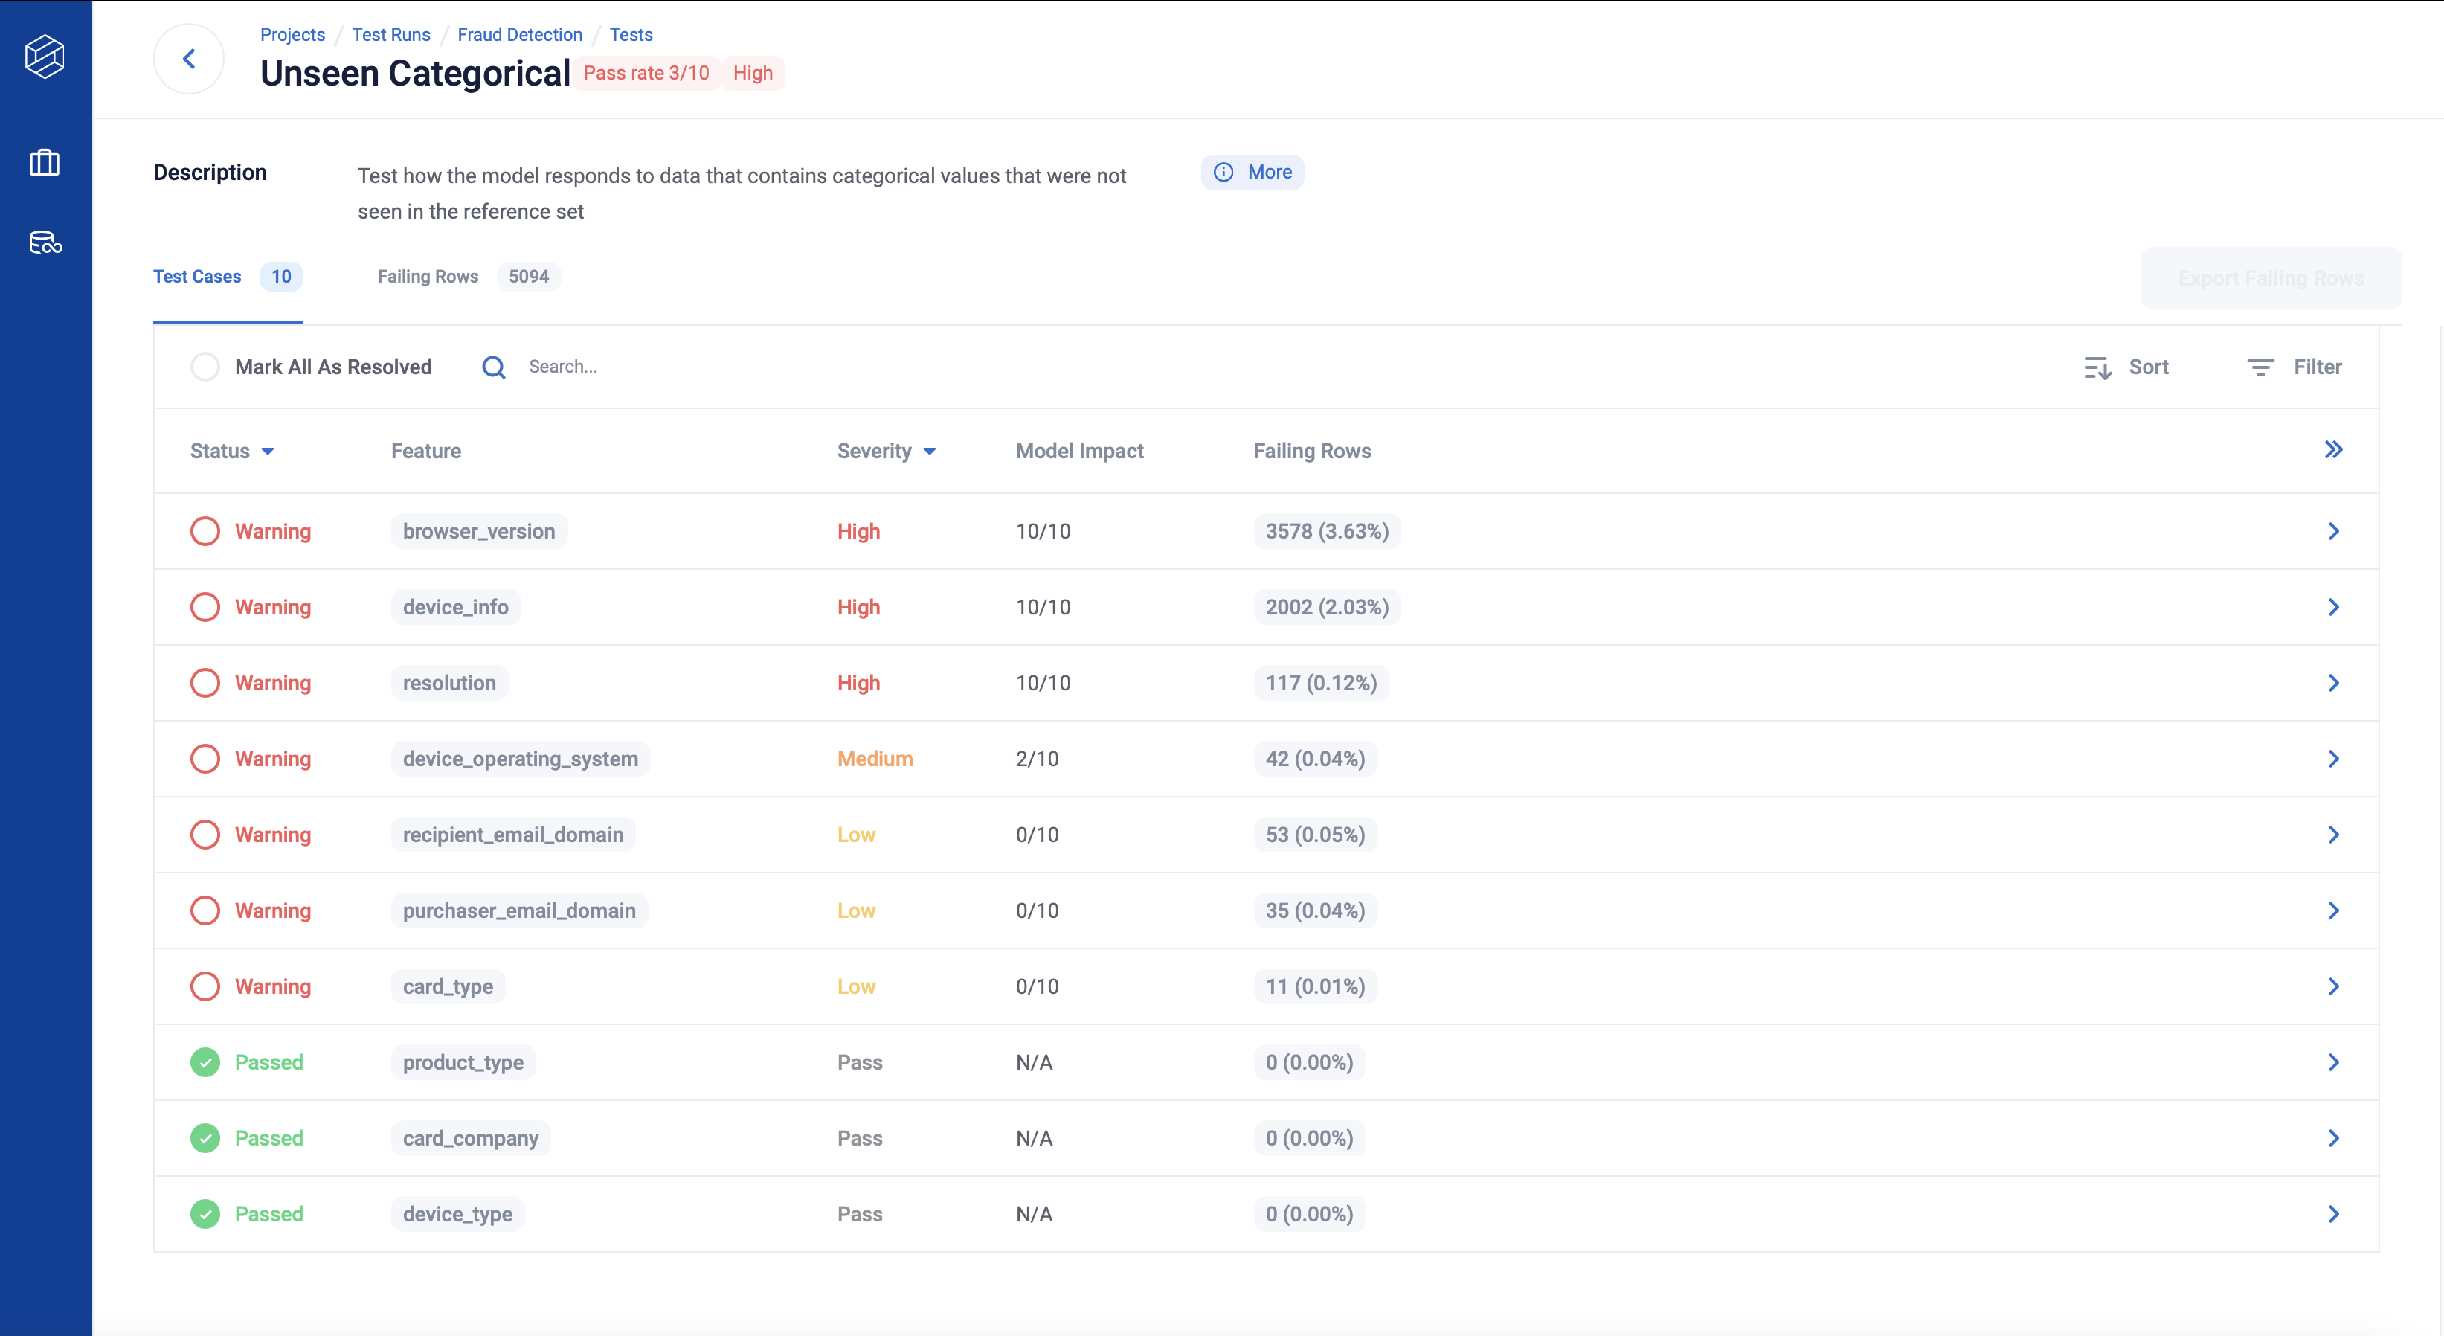Screen dimensions: 2444x1336
Task: Click the High severity badge in header
Action: pos(753,73)
